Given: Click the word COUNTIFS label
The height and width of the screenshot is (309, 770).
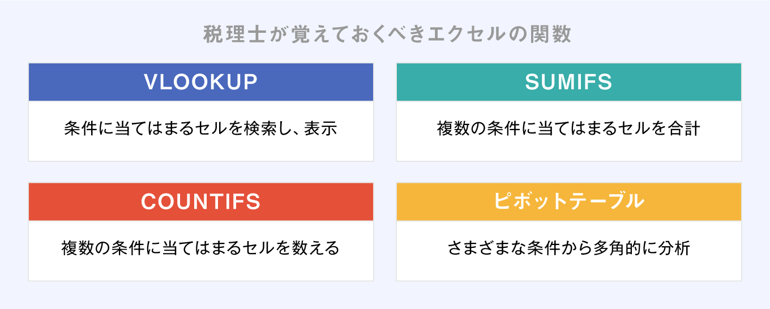Looking at the screenshot, I should [x=201, y=202].
